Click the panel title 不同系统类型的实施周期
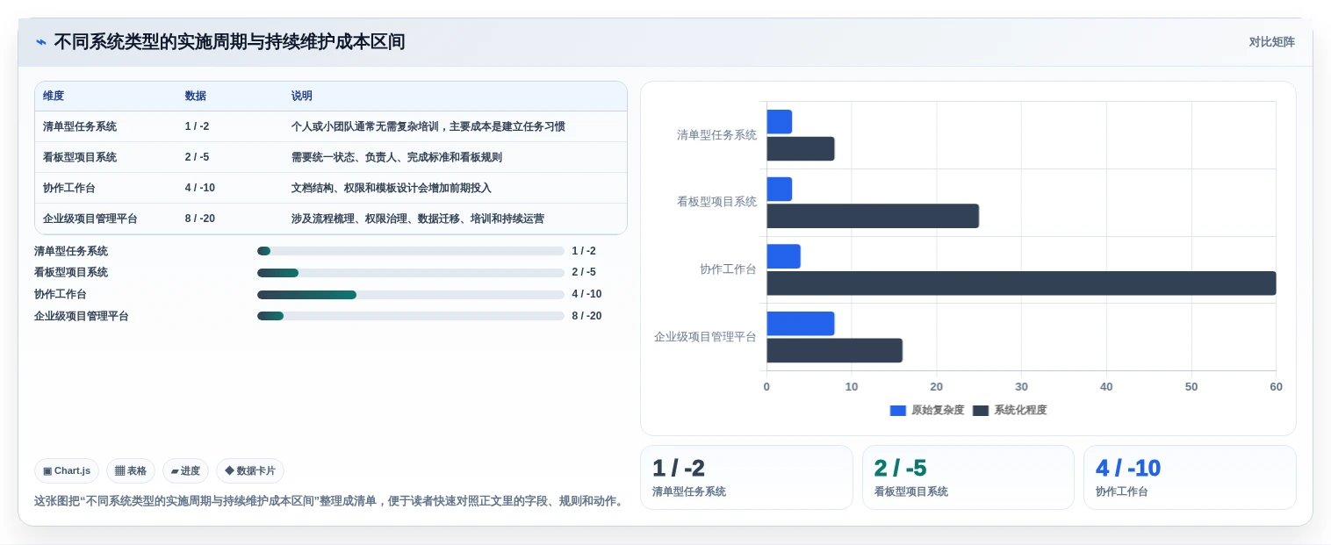1331x545 pixels. point(229,42)
